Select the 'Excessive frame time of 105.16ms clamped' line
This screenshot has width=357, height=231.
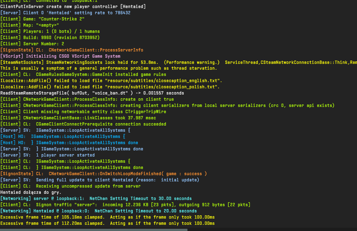point(108,217)
